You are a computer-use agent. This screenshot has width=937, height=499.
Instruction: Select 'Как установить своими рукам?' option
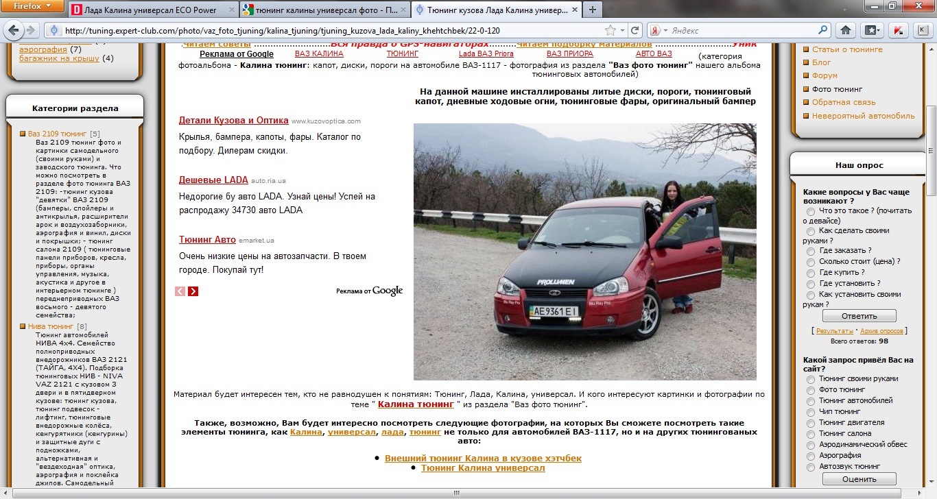point(811,295)
